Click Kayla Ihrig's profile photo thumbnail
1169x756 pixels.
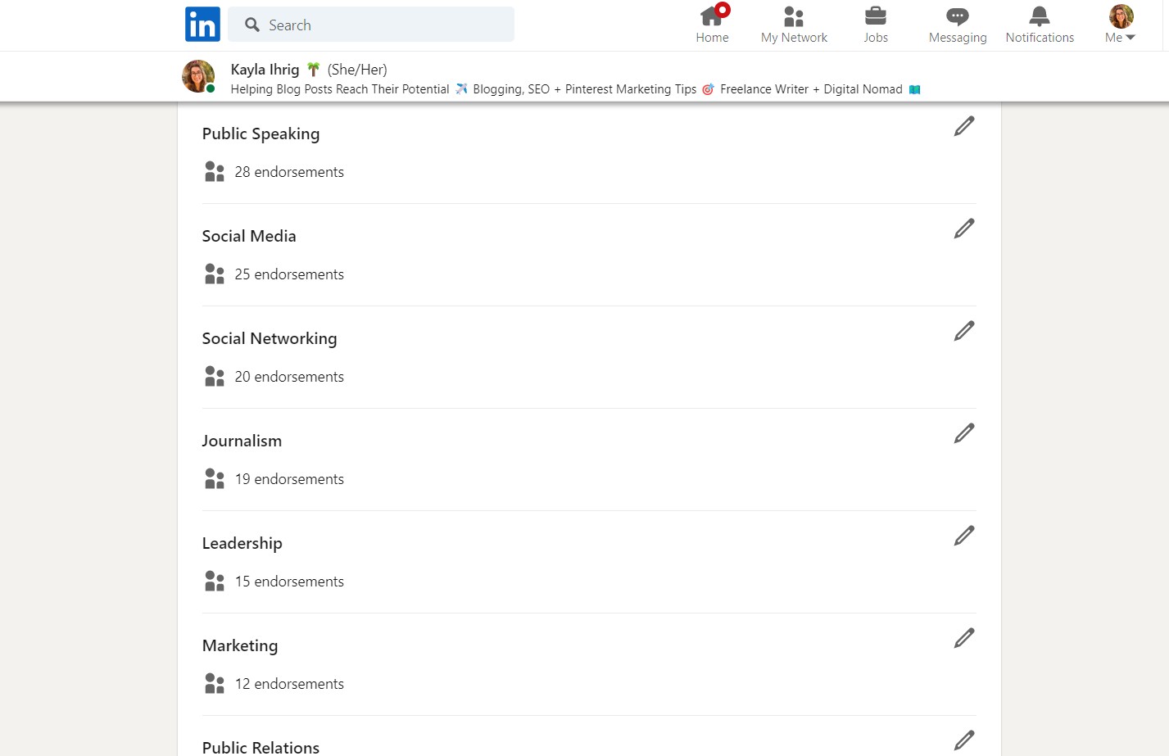pyautogui.click(x=198, y=76)
